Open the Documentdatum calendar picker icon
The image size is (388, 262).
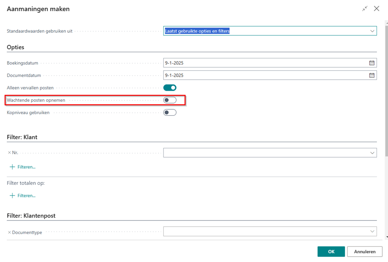[372, 75]
